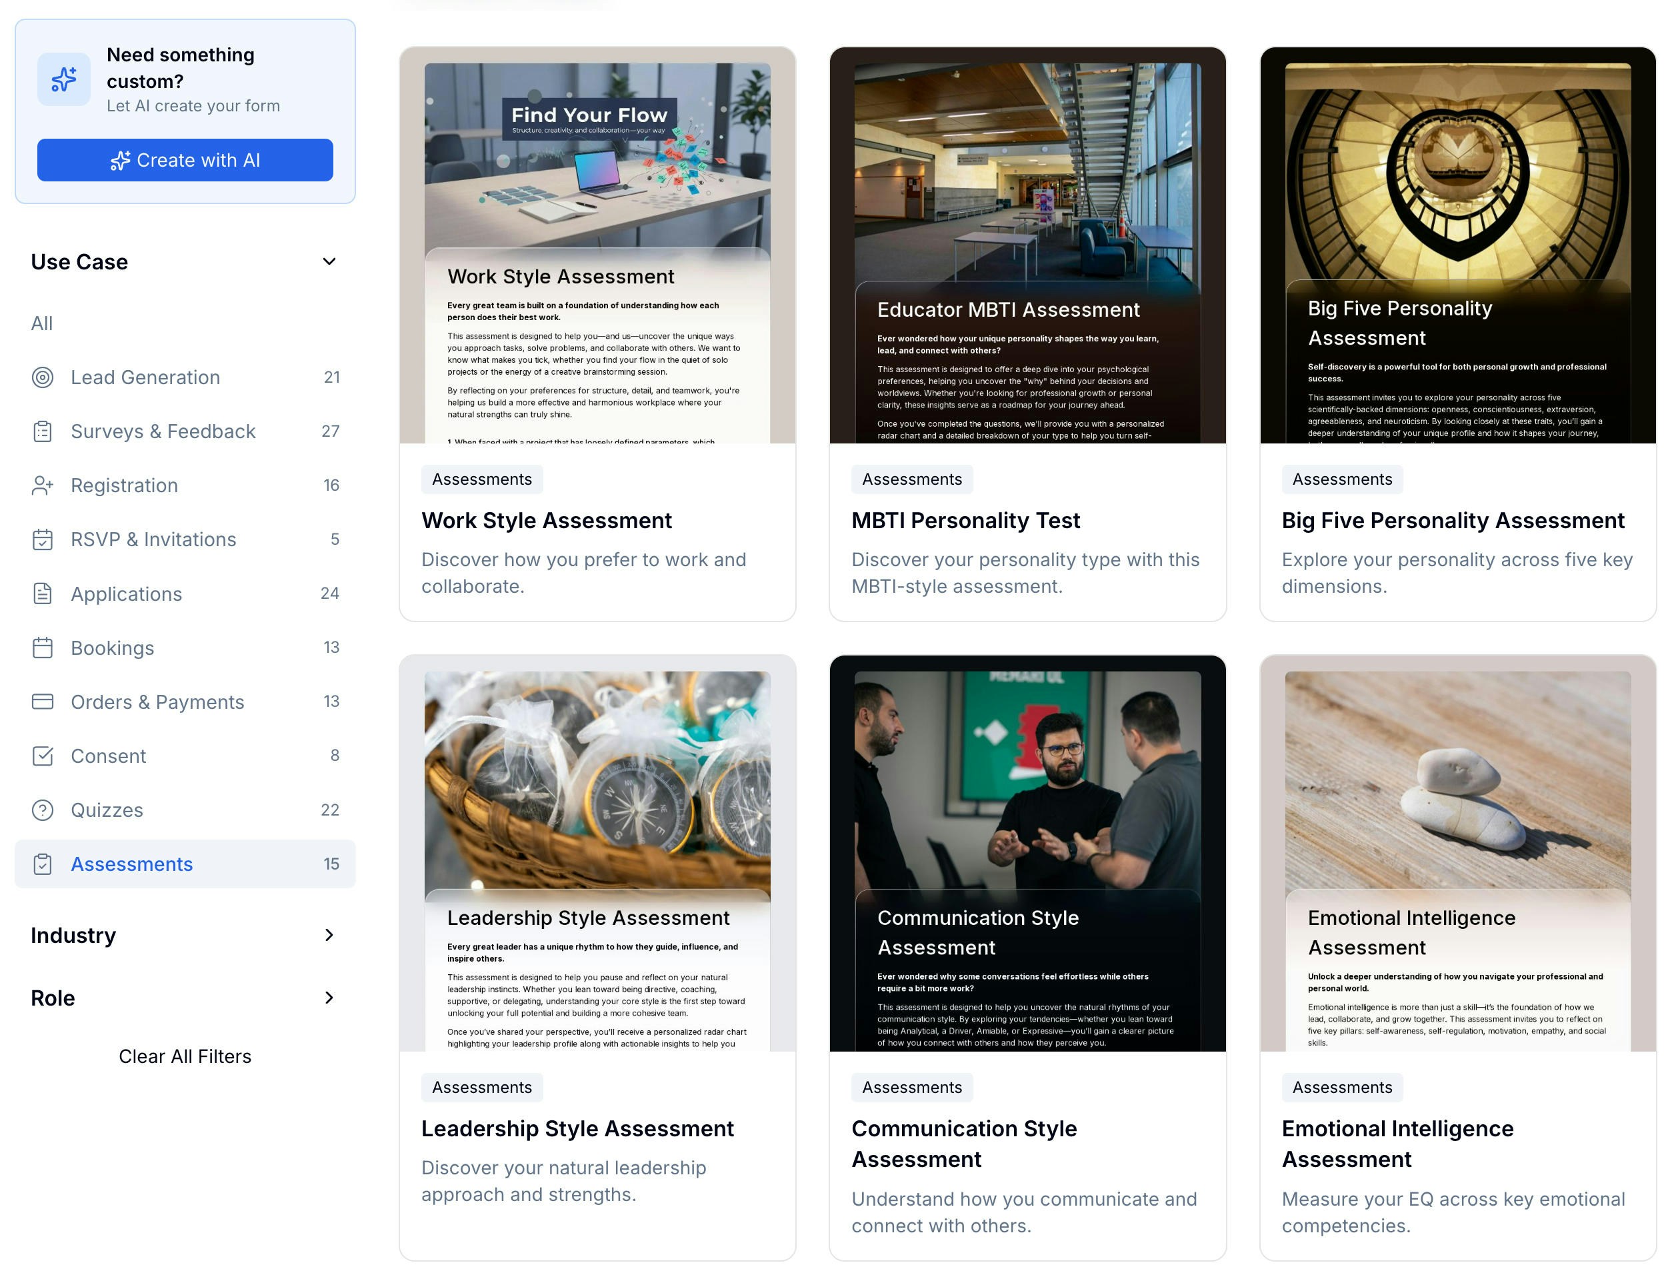Open the MBTI Personality Test title
This screenshot has height=1275, width=1680.
pos(965,521)
